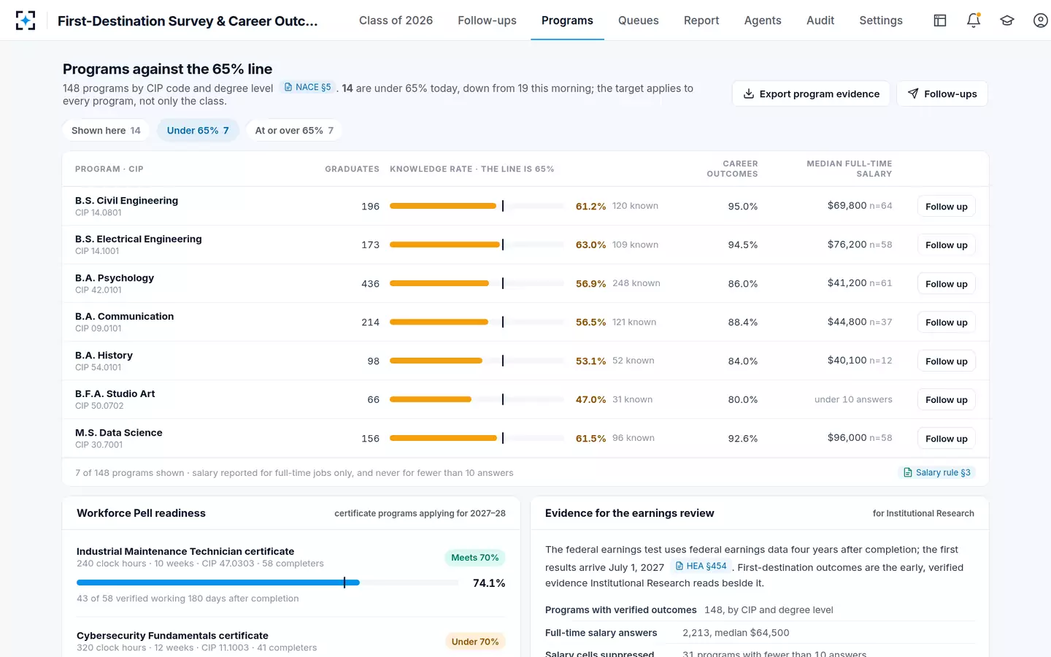Click the Knowledge Rate column header
1051x657 pixels.
click(472, 169)
